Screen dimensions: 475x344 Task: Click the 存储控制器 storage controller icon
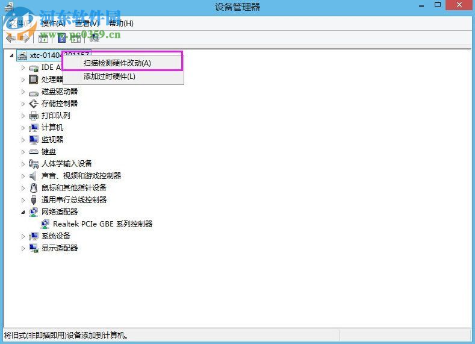[34, 104]
